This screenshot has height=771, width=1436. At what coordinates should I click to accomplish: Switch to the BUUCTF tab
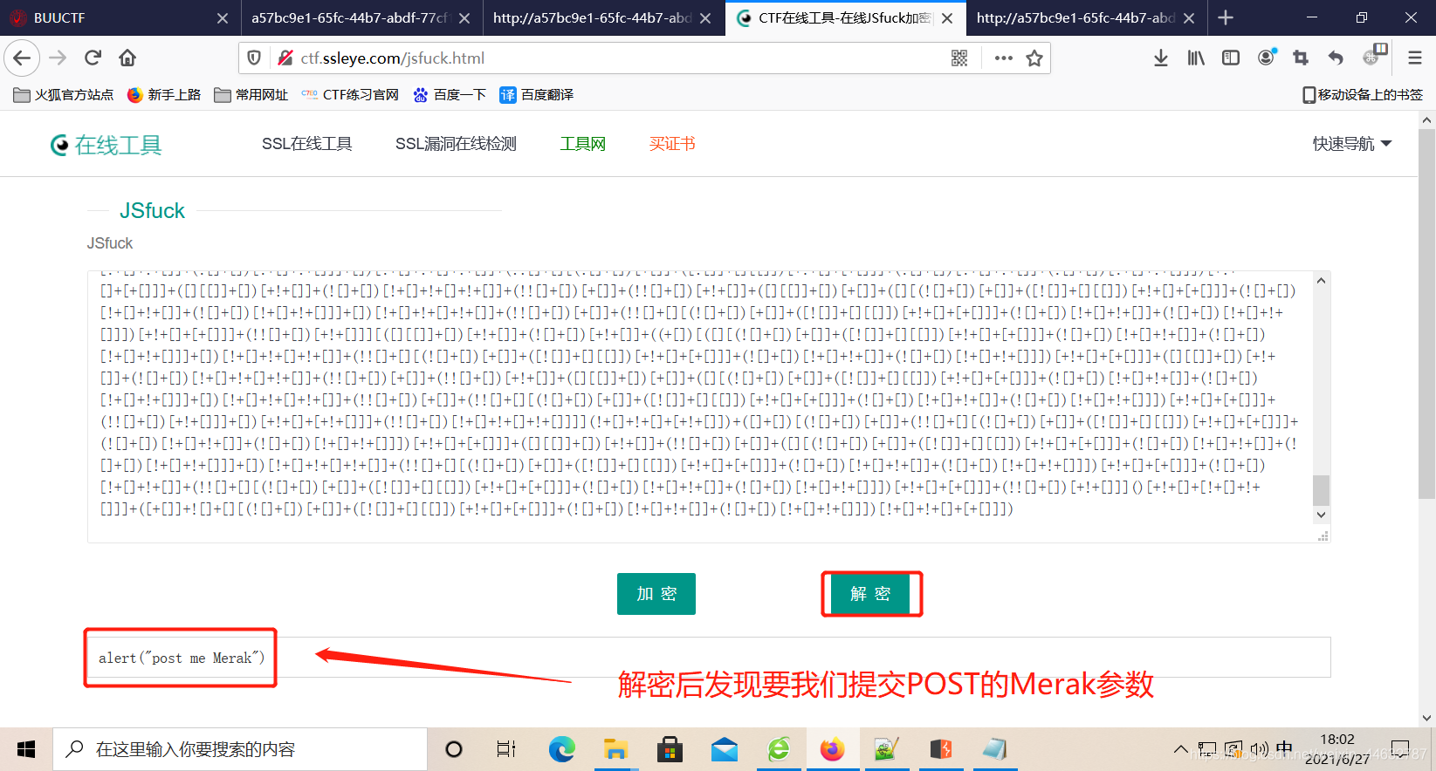click(120, 17)
